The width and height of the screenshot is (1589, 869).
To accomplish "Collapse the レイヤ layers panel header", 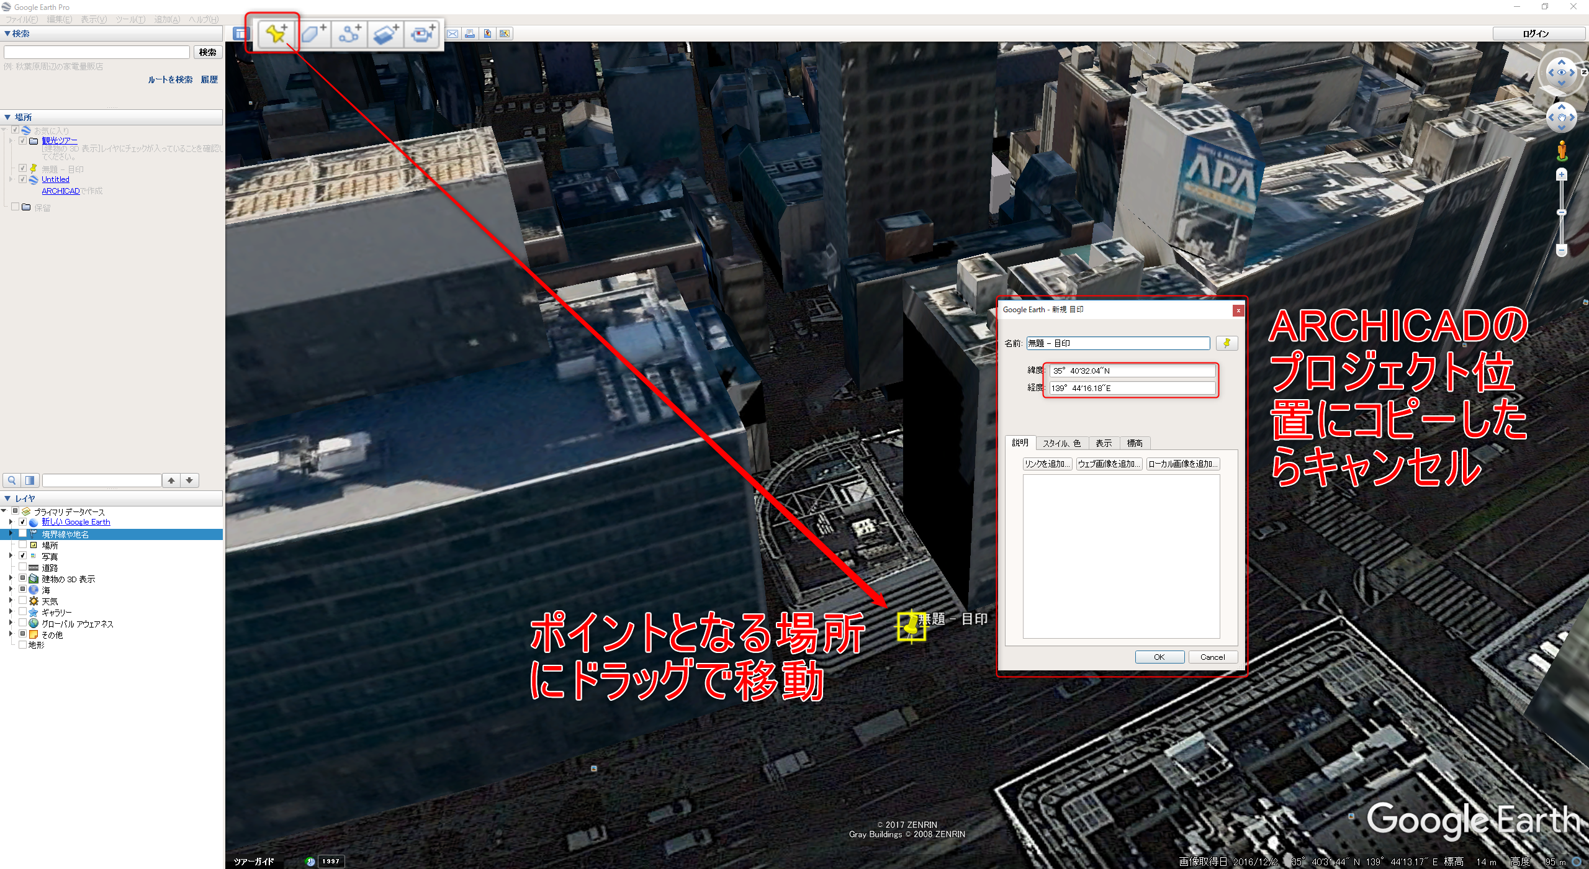I will pos(112,498).
